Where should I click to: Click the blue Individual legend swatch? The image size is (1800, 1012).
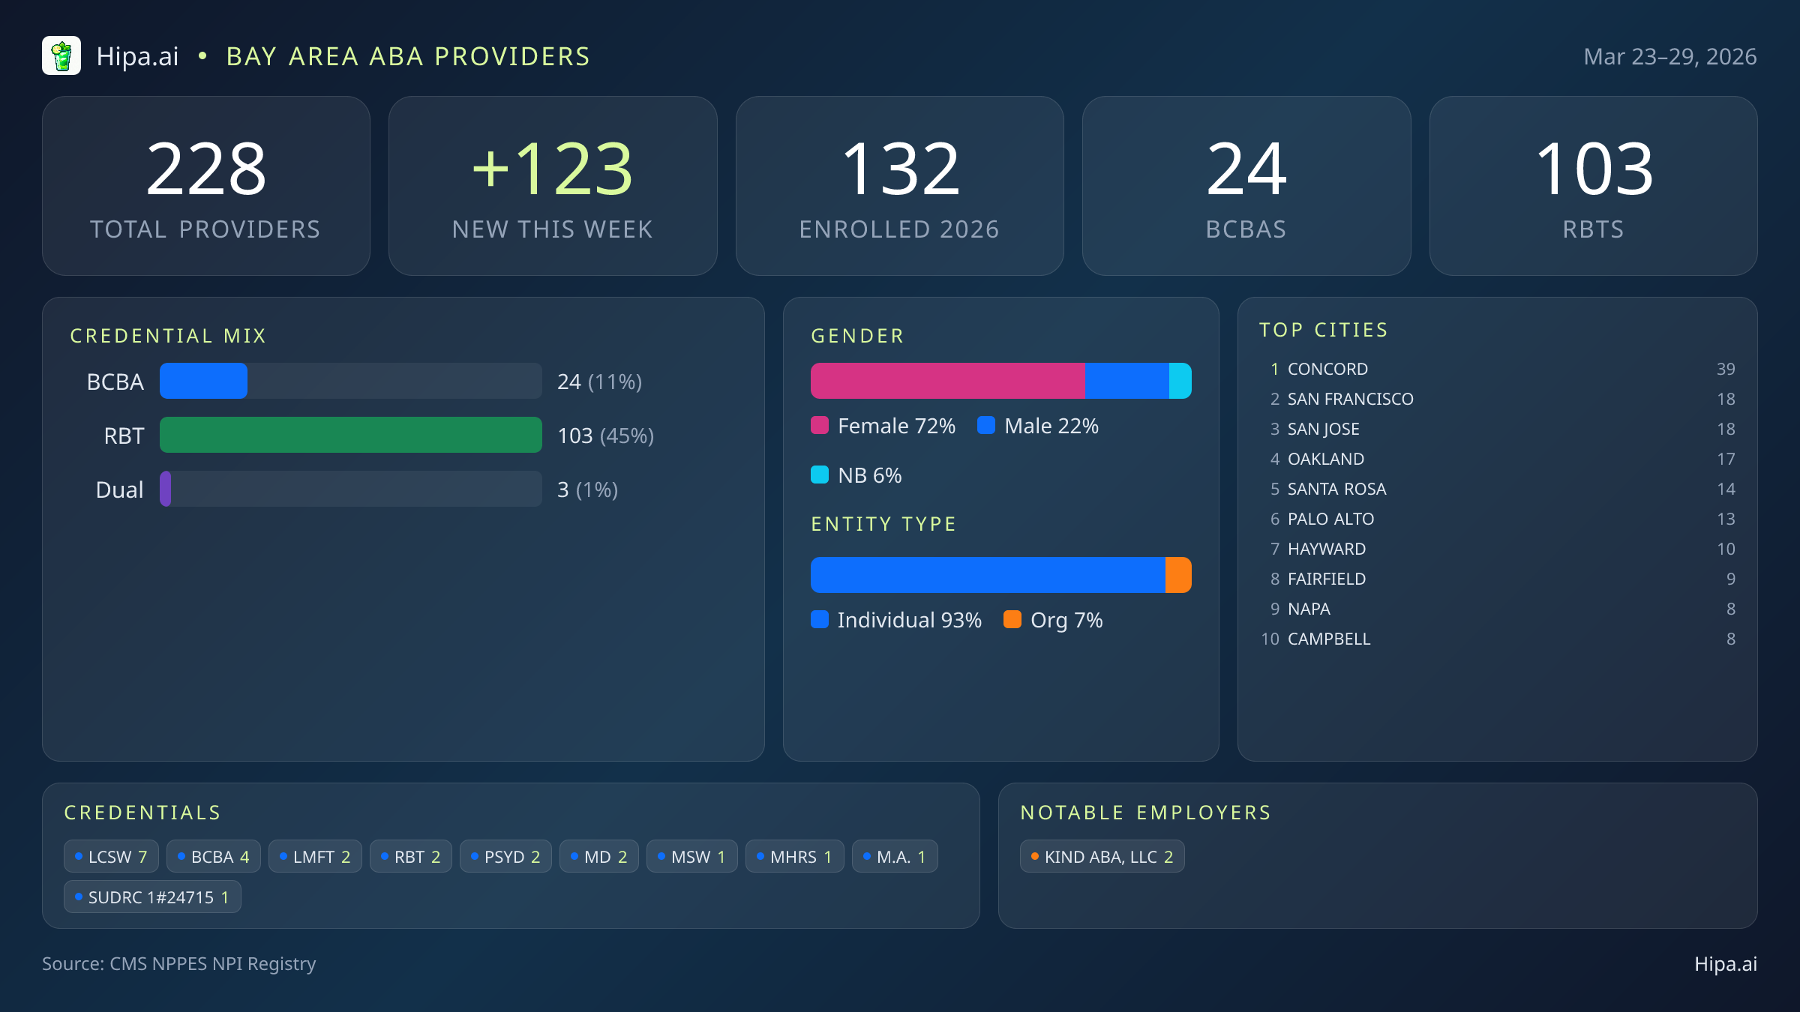tap(820, 619)
